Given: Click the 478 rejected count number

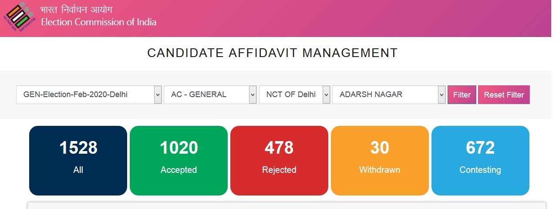Looking at the screenshot, I should click(x=279, y=148).
